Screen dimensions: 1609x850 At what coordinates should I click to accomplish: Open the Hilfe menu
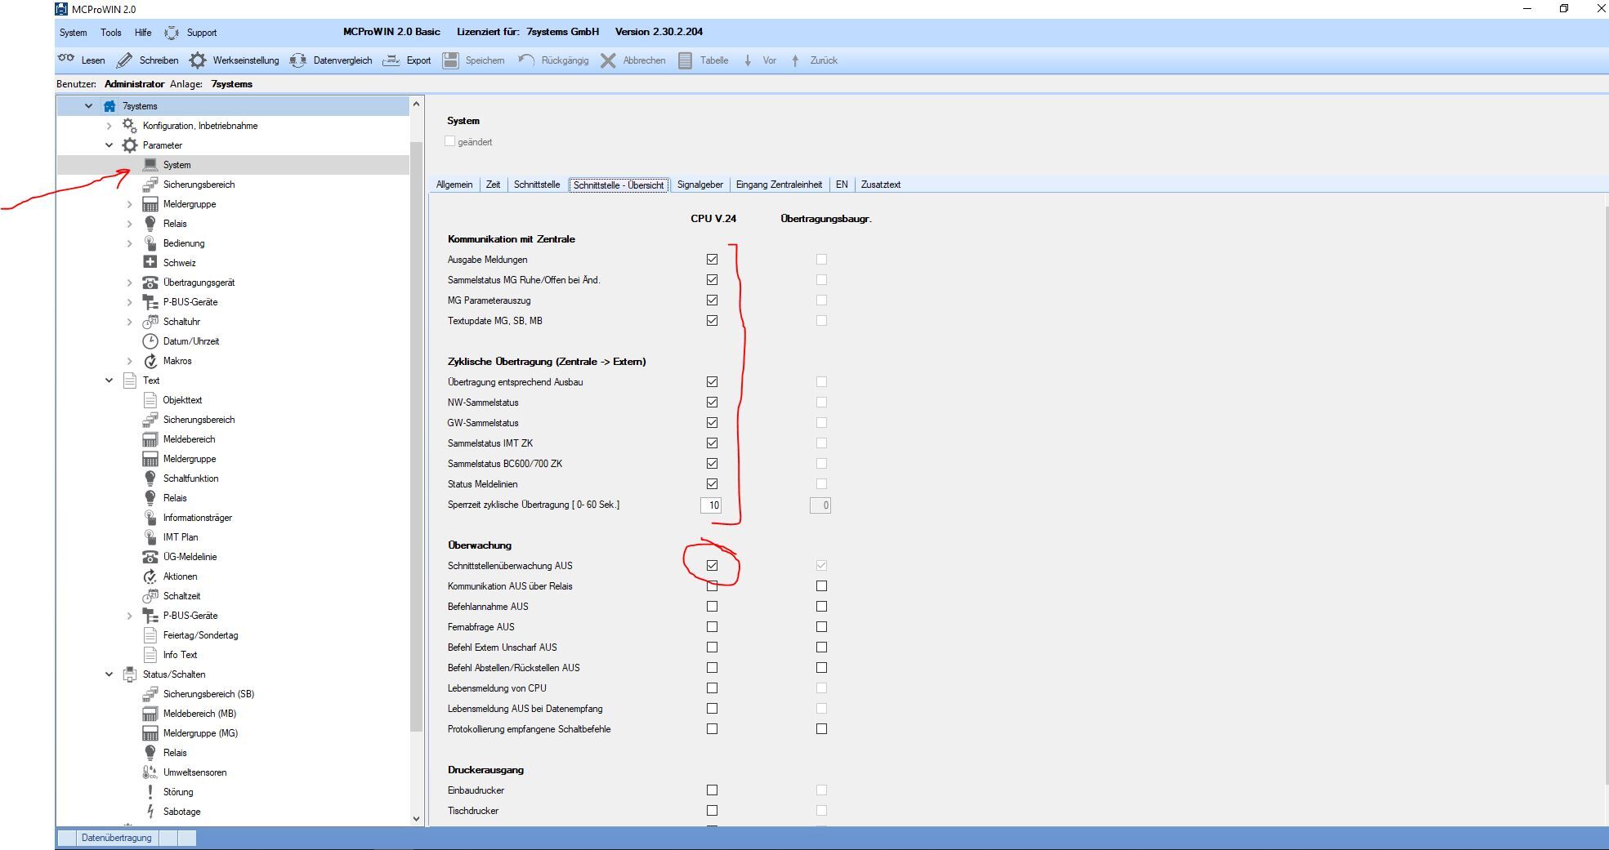click(x=143, y=33)
